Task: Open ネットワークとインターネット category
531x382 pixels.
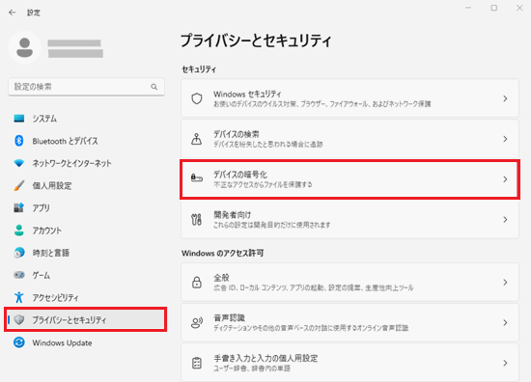Action: [x=86, y=163]
